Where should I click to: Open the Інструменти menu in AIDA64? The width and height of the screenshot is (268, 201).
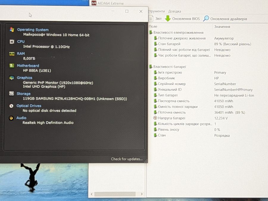pyautogui.click(x=156, y=11)
